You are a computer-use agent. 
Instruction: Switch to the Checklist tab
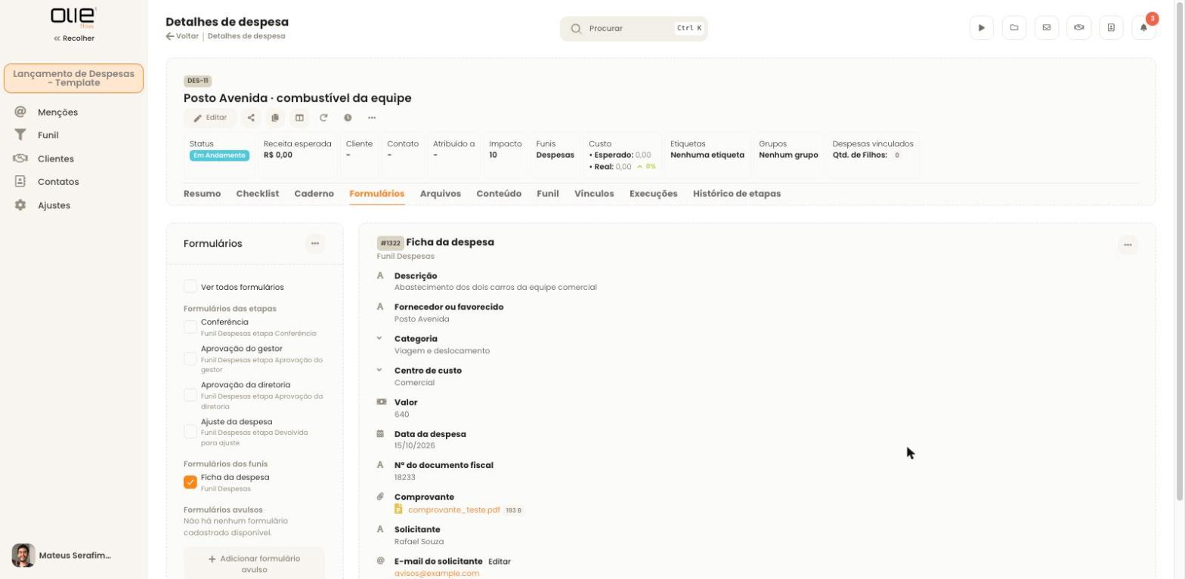[x=257, y=194]
